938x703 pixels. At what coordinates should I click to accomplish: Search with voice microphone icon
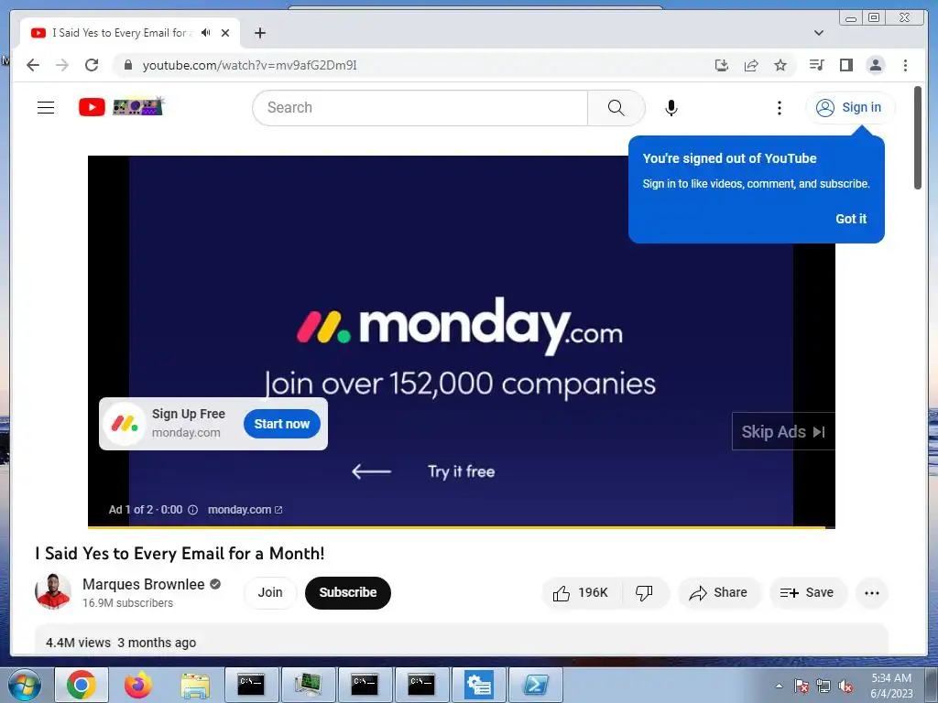[x=671, y=108]
